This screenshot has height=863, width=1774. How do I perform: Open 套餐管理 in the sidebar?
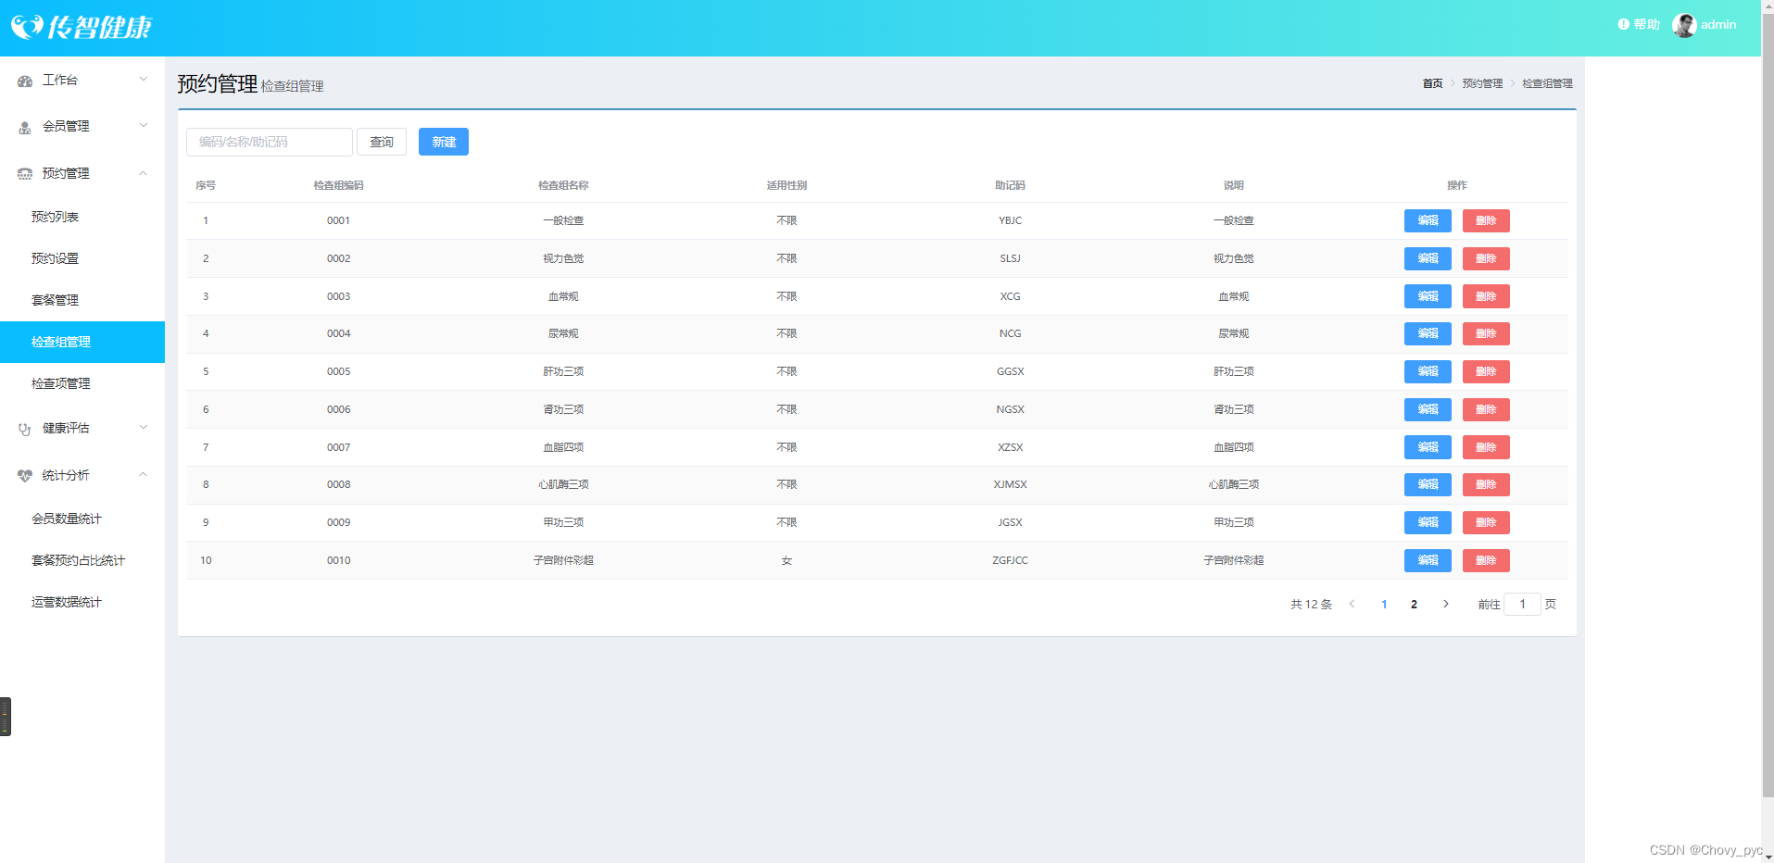coord(55,300)
